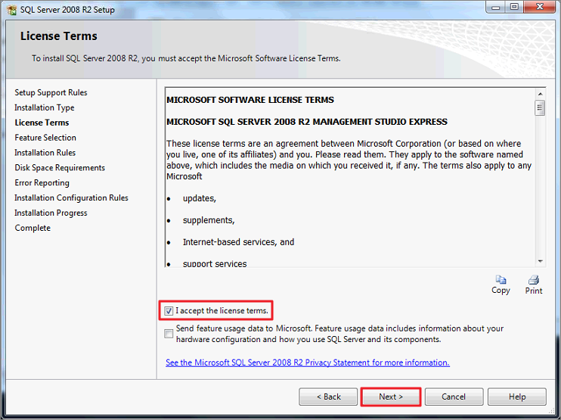
Task: Select Complete step
Action: (33, 228)
